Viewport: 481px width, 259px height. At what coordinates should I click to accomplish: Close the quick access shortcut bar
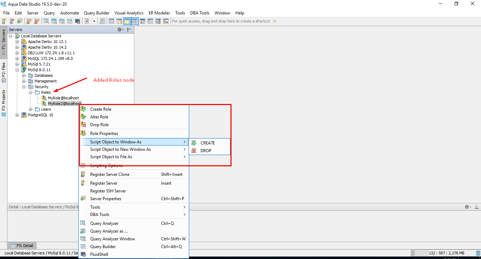point(275,21)
